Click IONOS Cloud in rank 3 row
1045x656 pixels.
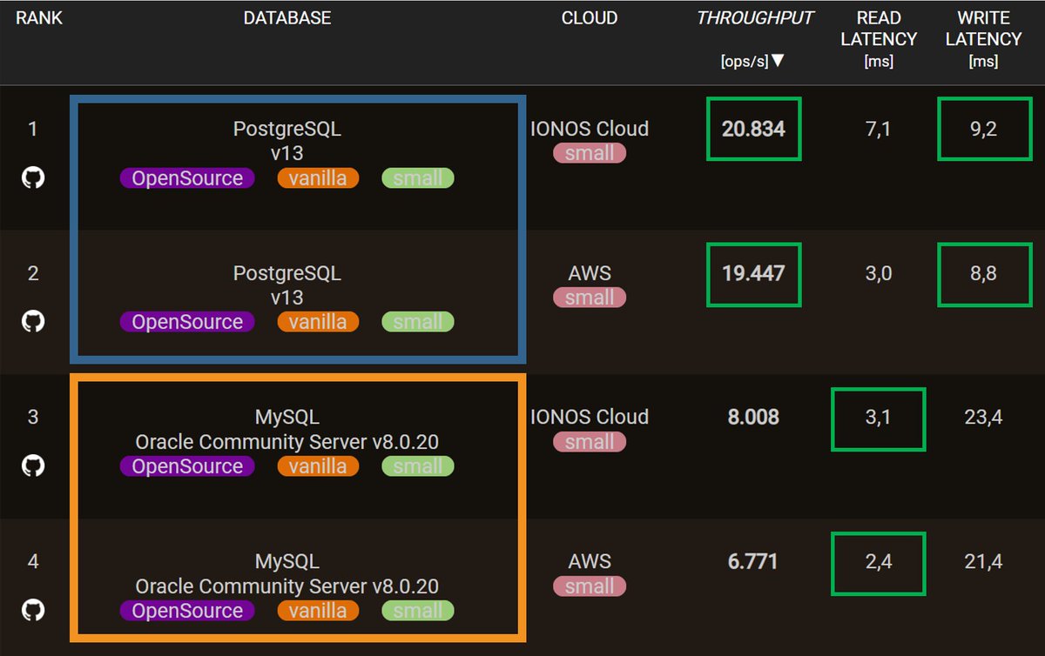coord(590,417)
